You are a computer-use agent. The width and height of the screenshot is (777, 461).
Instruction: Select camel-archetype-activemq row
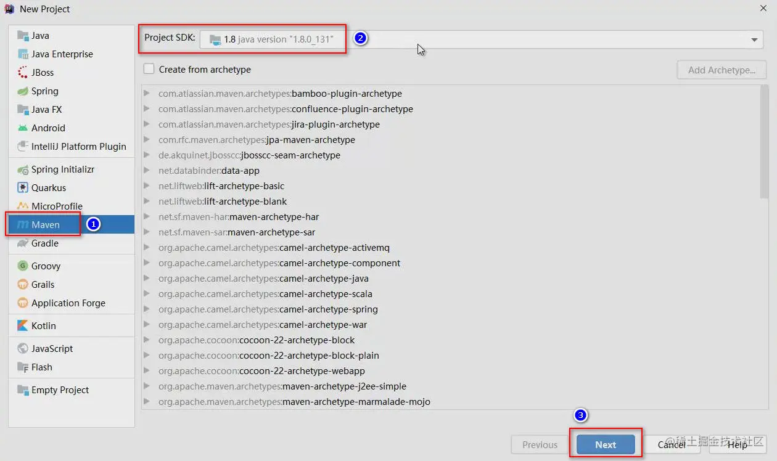[451, 248]
